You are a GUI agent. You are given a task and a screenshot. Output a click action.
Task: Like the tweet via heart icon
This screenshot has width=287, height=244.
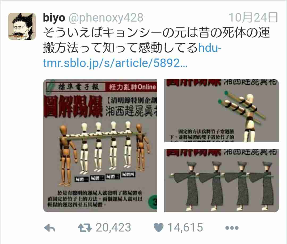[158, 228]
